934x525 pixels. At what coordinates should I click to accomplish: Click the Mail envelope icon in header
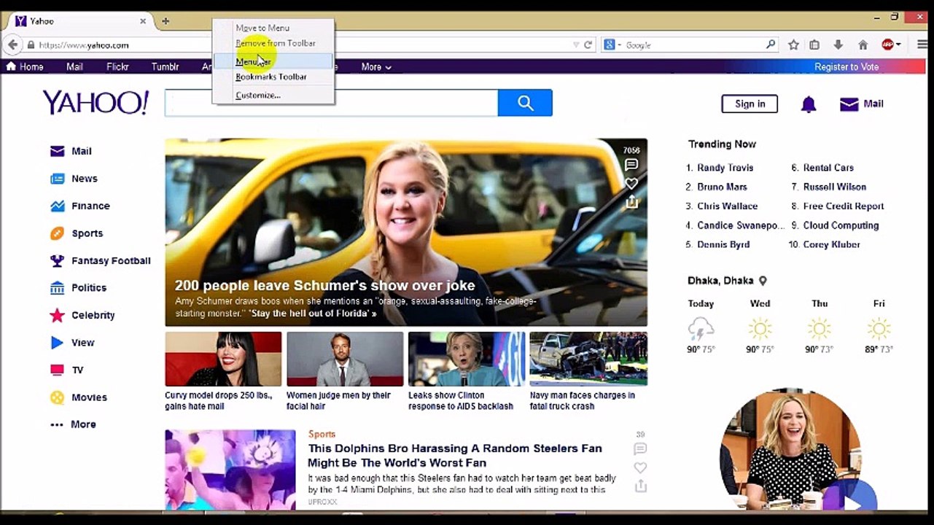(x=849, y=104)
